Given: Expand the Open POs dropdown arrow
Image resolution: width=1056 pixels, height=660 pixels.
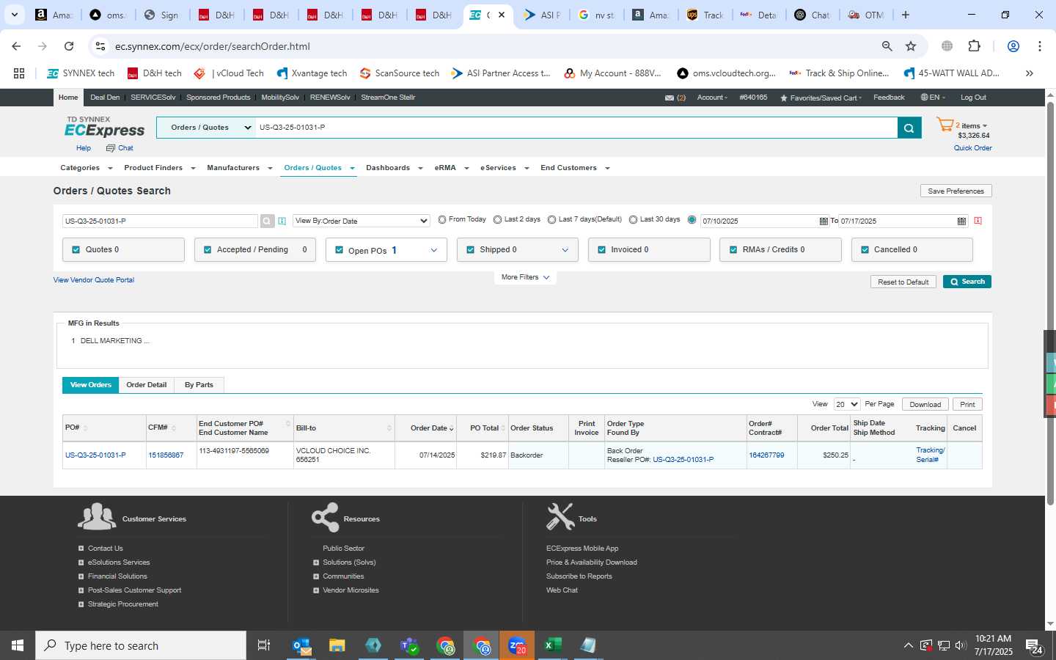Looking at the screenshot, I should (x=433, y=250).
